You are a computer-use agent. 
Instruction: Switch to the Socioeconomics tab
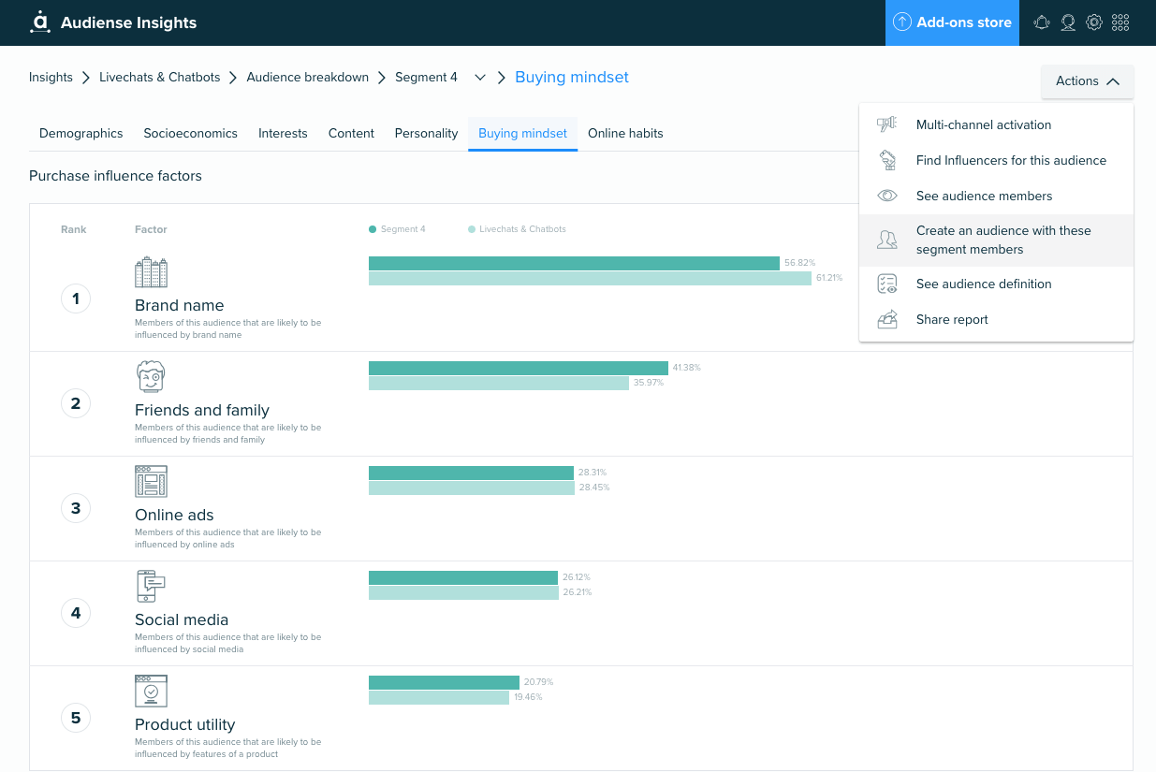[191, 133]
